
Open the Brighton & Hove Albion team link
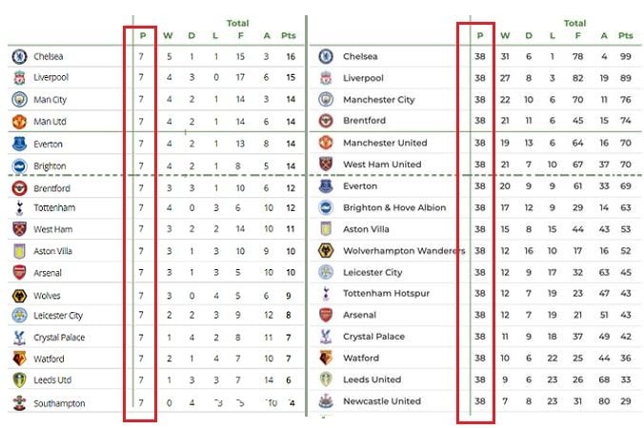click(x=394, y=208)
